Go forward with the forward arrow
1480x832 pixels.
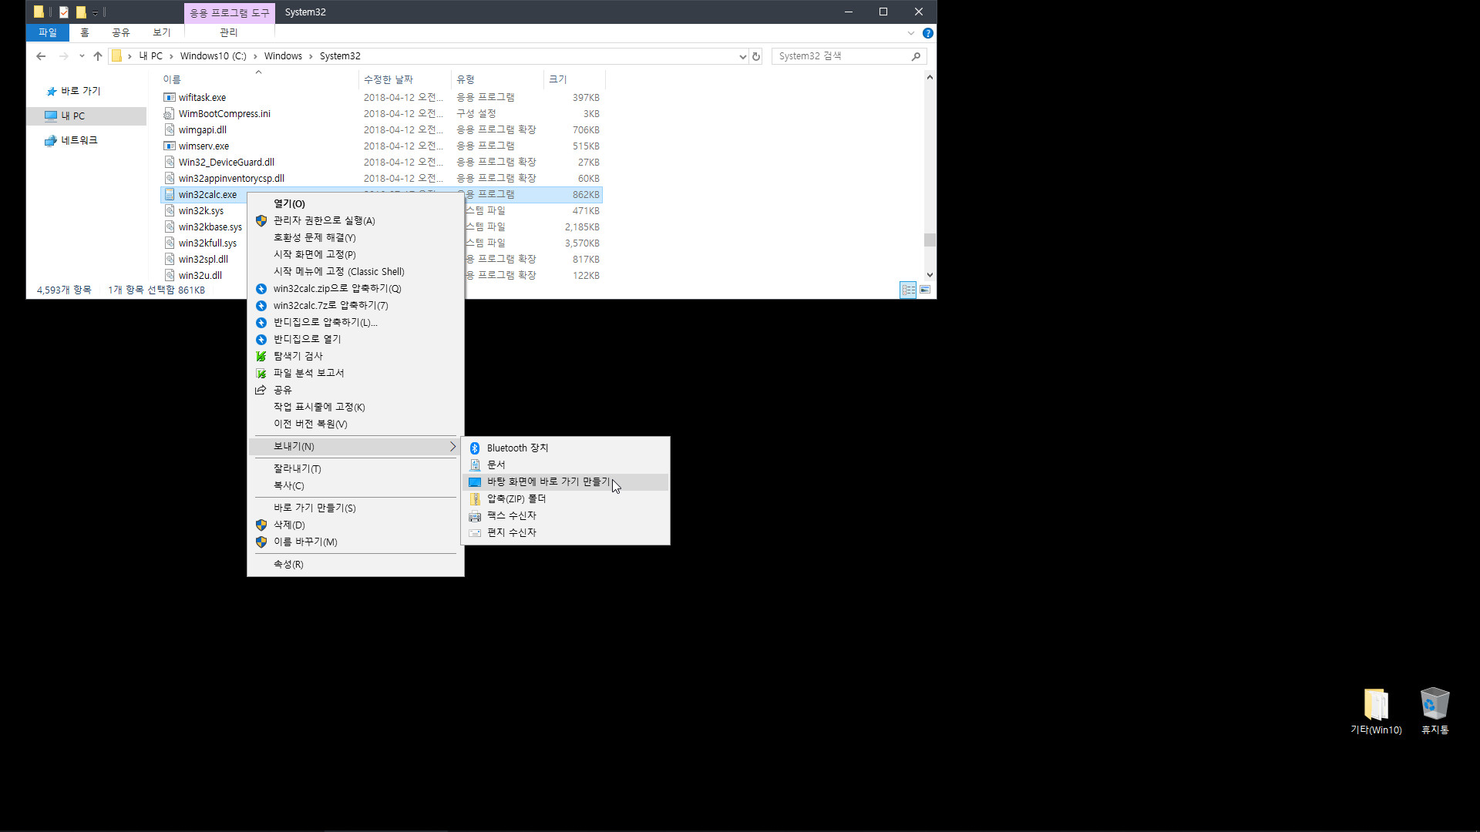[64, 55]
